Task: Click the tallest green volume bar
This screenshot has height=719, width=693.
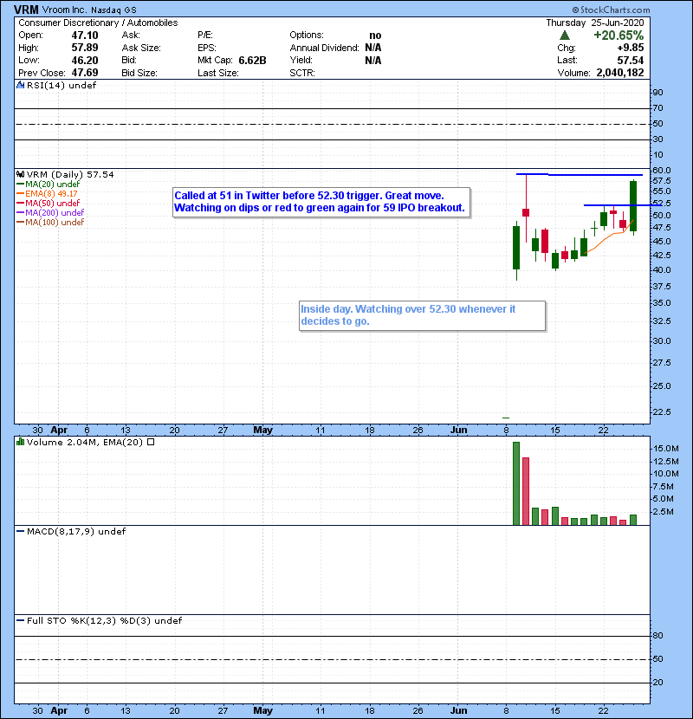Action: (x=516, y=483)
